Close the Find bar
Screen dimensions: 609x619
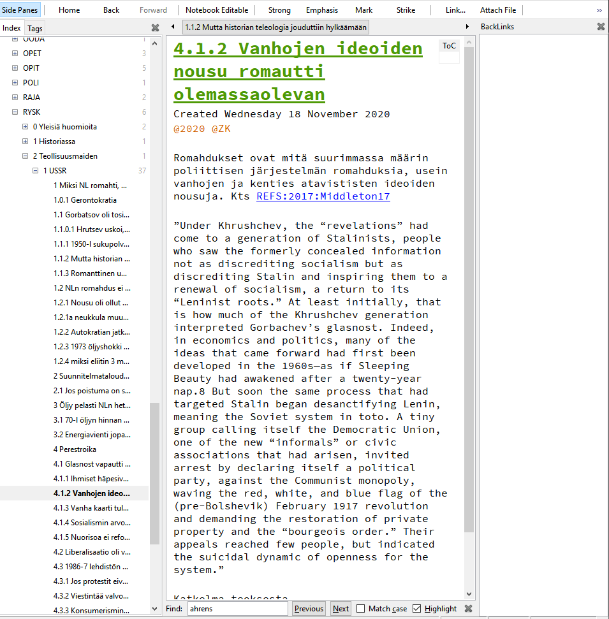tap(468, 608)
